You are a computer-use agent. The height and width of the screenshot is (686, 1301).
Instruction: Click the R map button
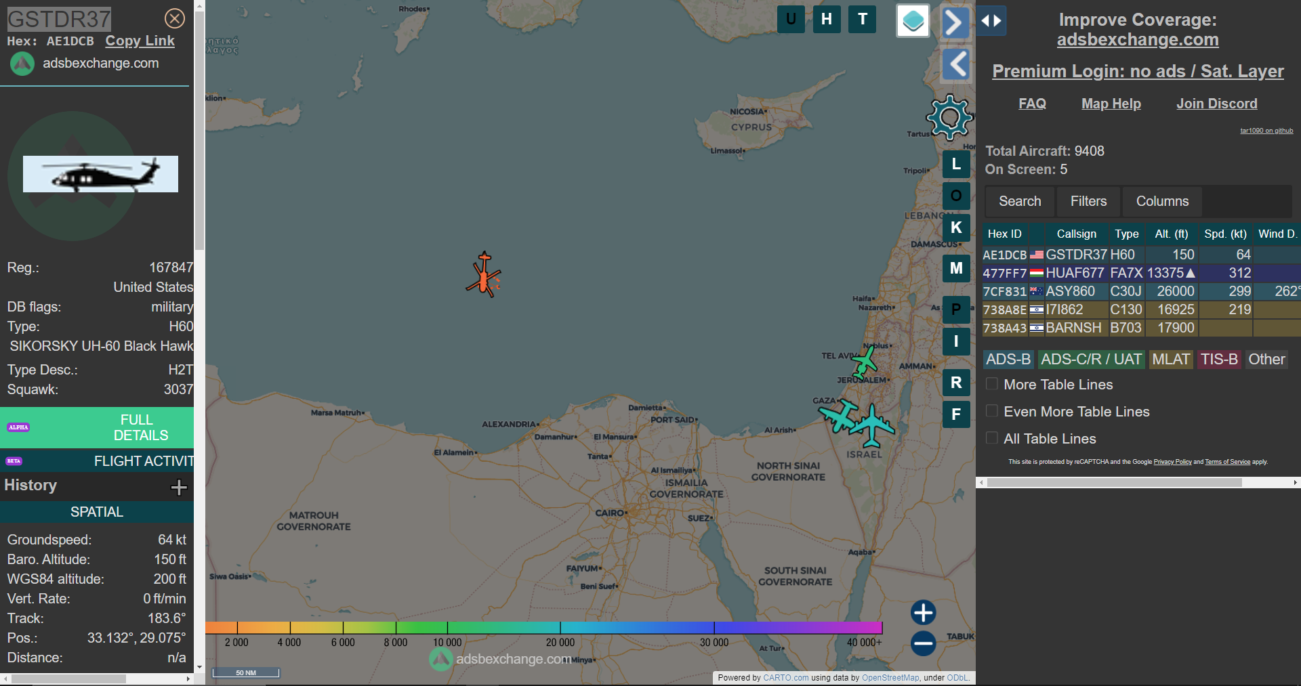tap(956, 383)
